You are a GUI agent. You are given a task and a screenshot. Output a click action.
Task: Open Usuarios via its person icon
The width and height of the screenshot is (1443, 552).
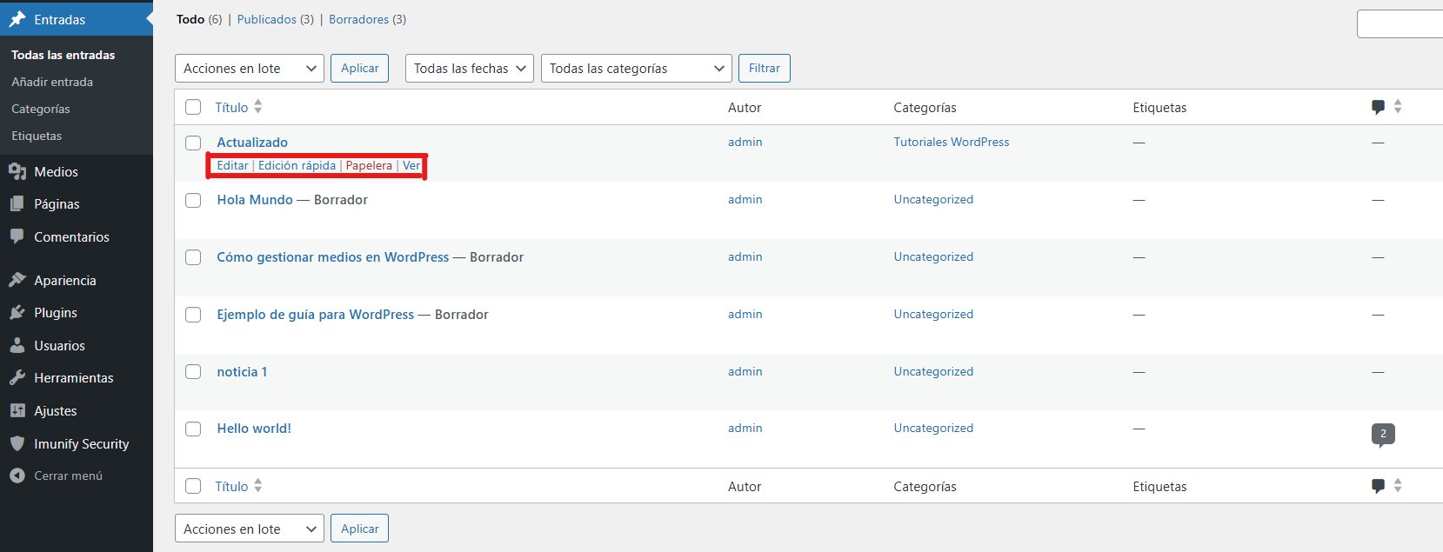click(17, 346)
